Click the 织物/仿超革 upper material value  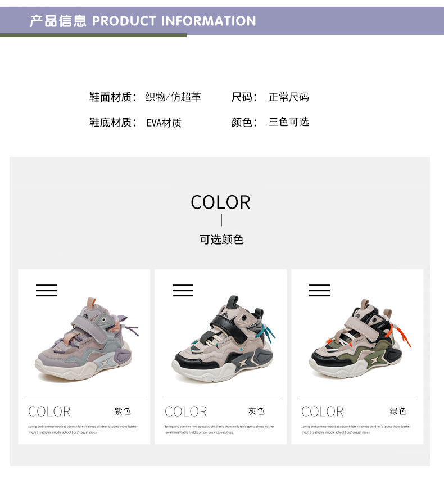pyautogui.click(x=173, y=97)
